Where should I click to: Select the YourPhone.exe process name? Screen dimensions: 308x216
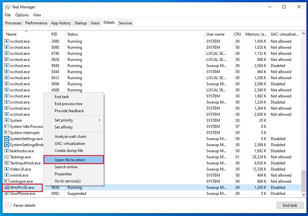coord(23,194)
